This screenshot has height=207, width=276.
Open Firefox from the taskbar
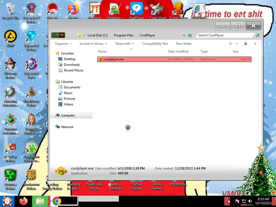tap(23, 201)
